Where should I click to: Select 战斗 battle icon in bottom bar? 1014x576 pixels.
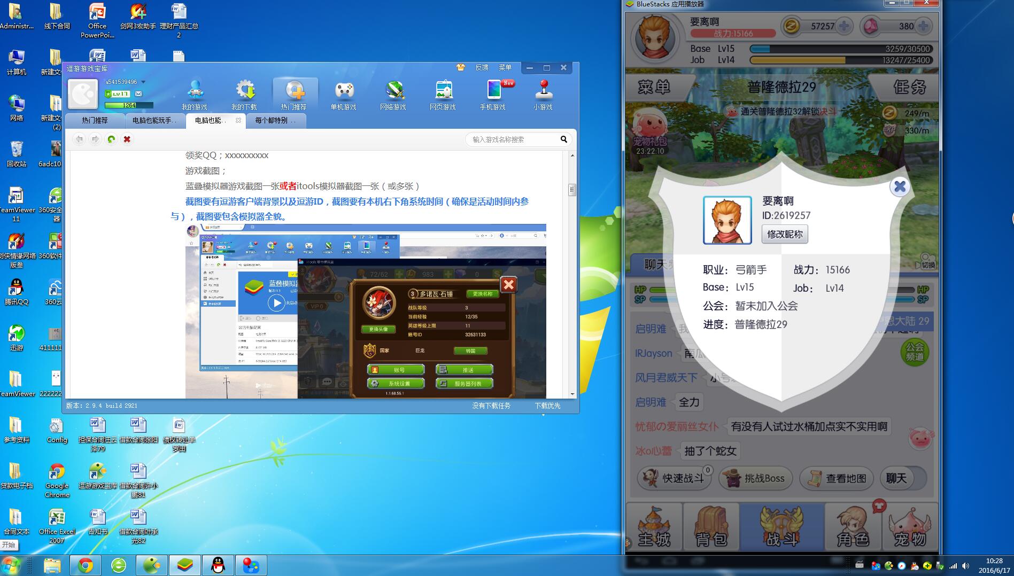[782, 526]
